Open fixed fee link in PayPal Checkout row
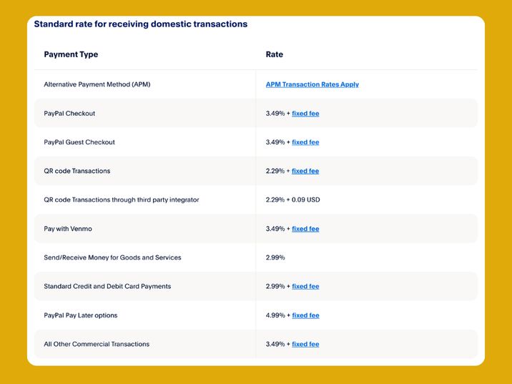The image size is (512, 384). coord(305,113)
